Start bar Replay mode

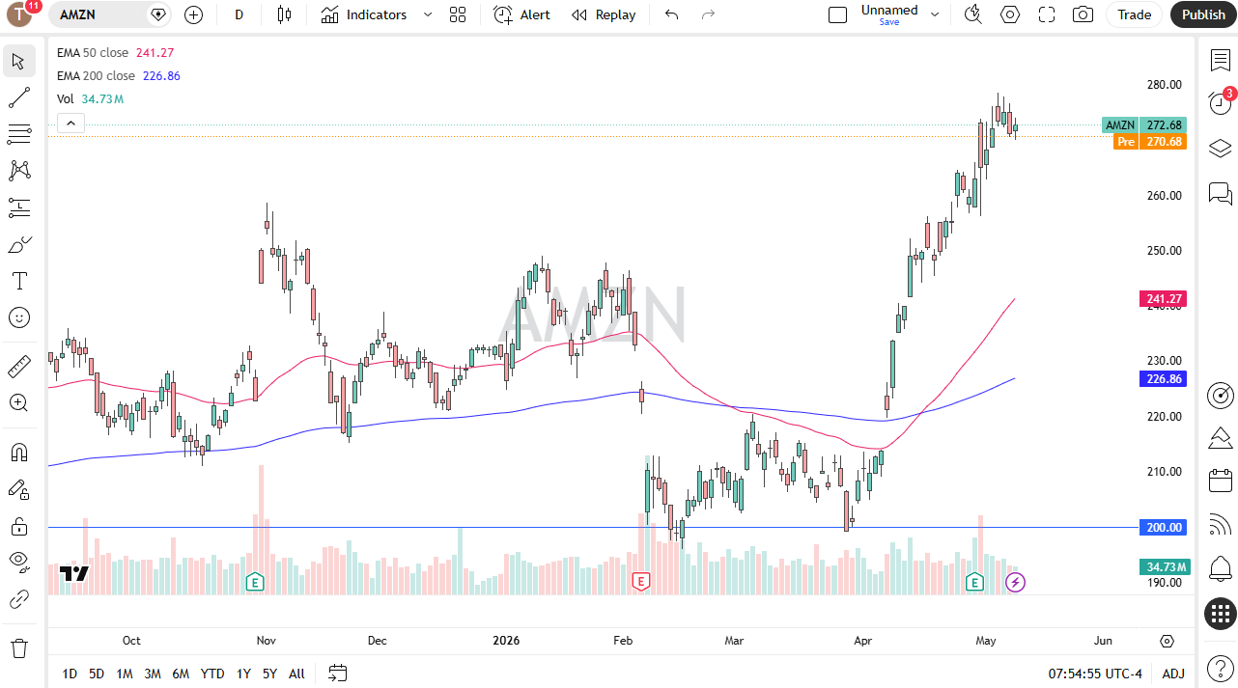604,14
